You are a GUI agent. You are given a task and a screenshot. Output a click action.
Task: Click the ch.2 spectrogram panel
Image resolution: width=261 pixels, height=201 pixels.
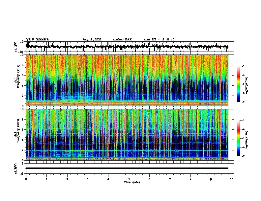(x=127, y=135)
